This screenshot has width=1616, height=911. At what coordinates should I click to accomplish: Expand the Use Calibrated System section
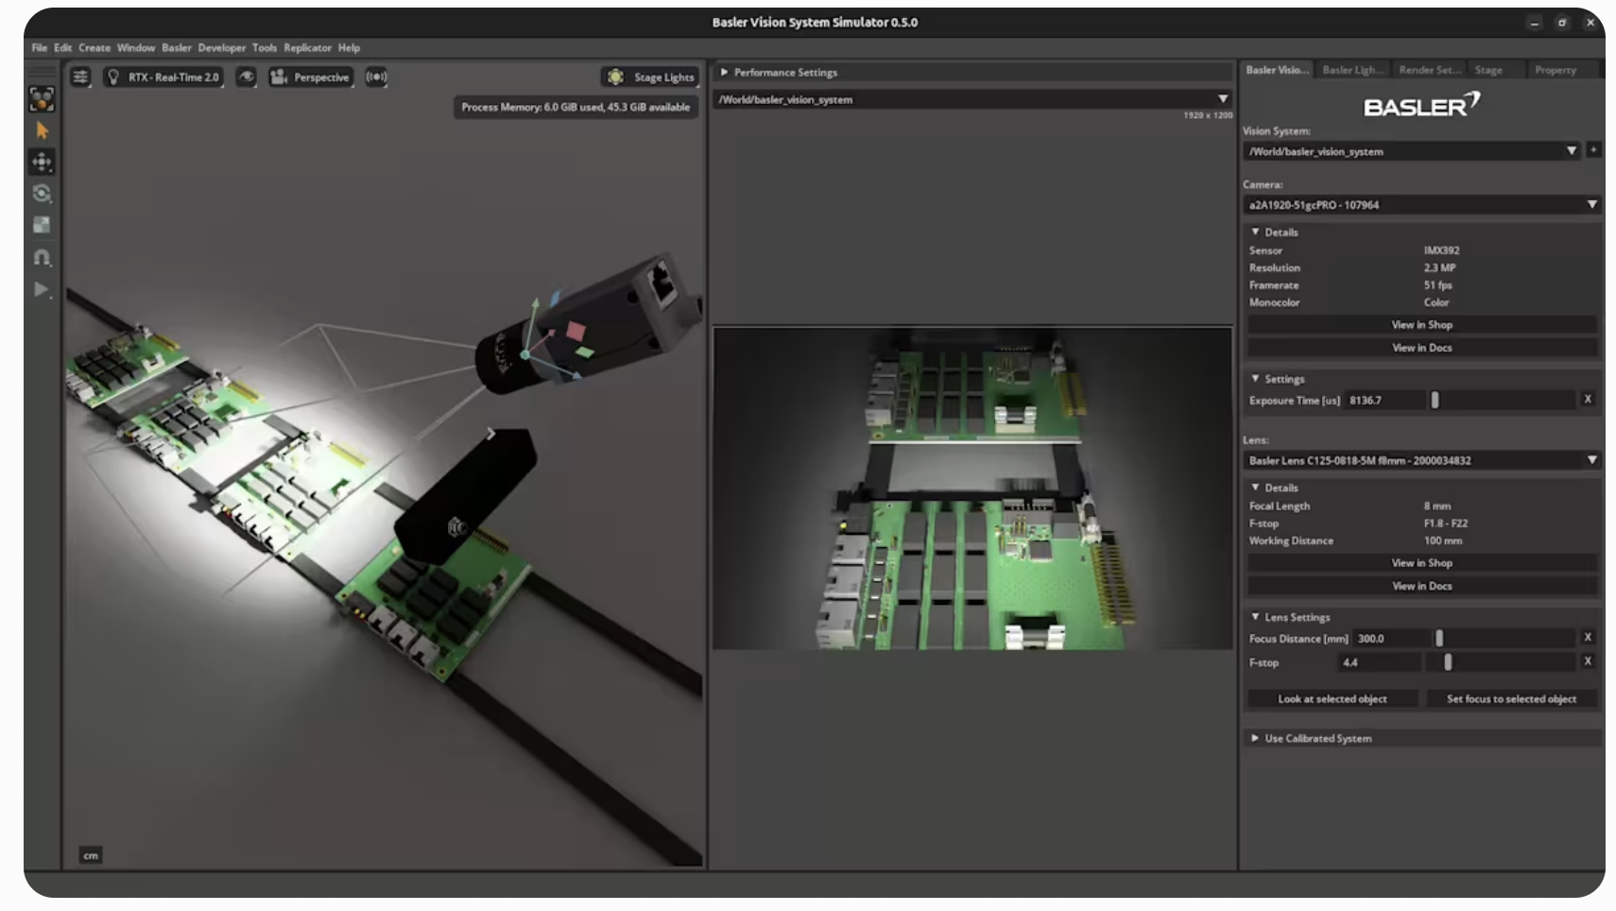[1422, 738]
